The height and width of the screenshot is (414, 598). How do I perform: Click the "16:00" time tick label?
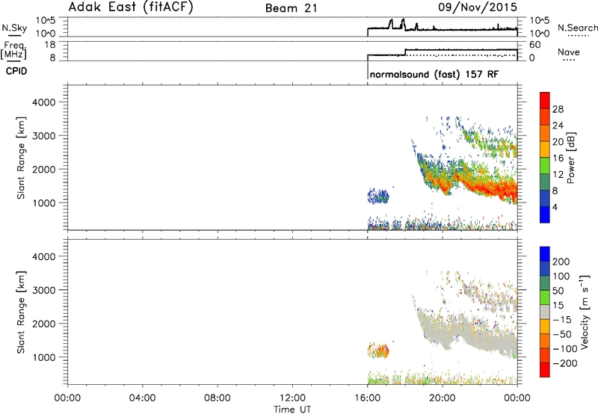coord(368,398)
